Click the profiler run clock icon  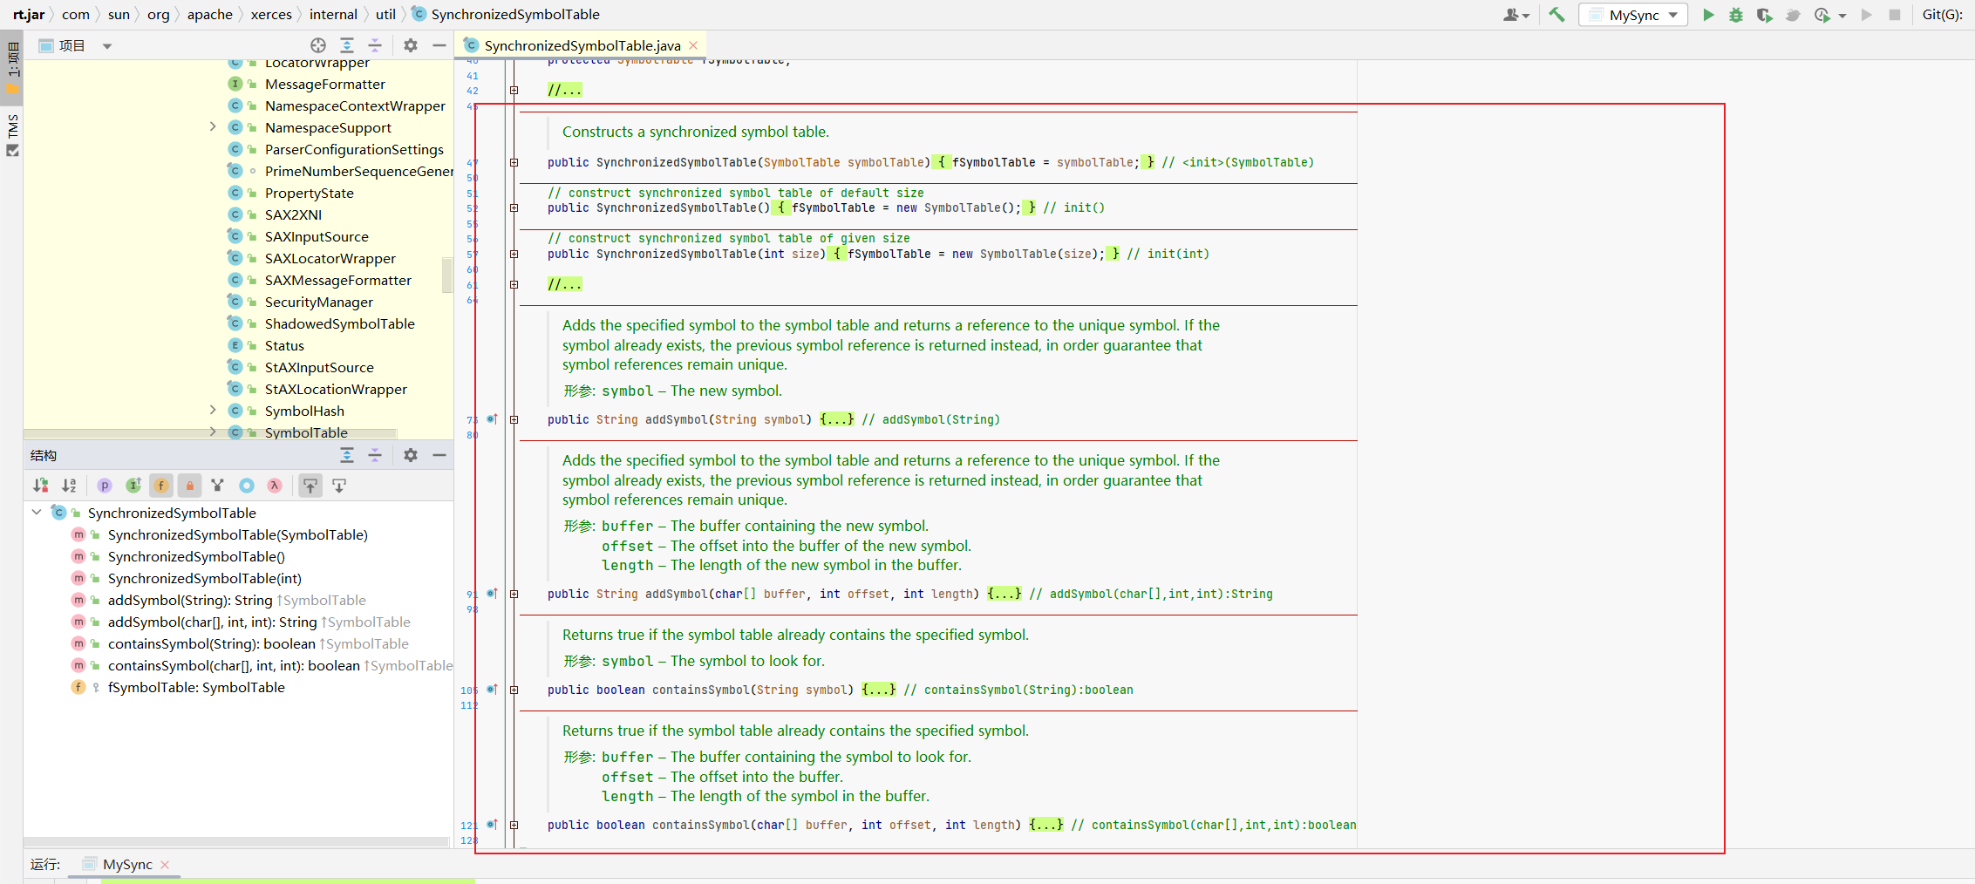[x=1822, y=15]
